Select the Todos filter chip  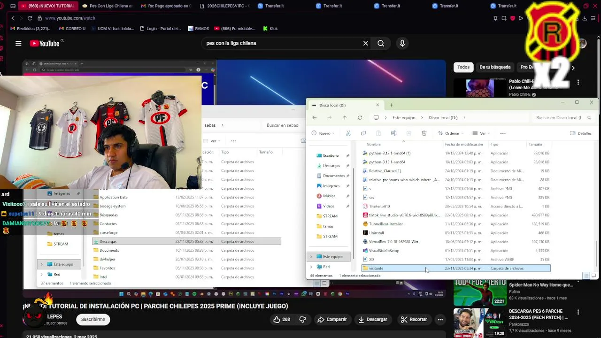click(x=463, y=67)
